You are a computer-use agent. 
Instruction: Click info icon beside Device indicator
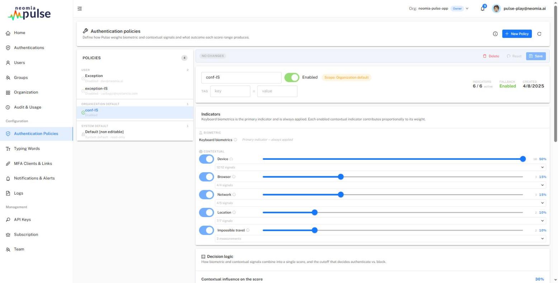231,159
